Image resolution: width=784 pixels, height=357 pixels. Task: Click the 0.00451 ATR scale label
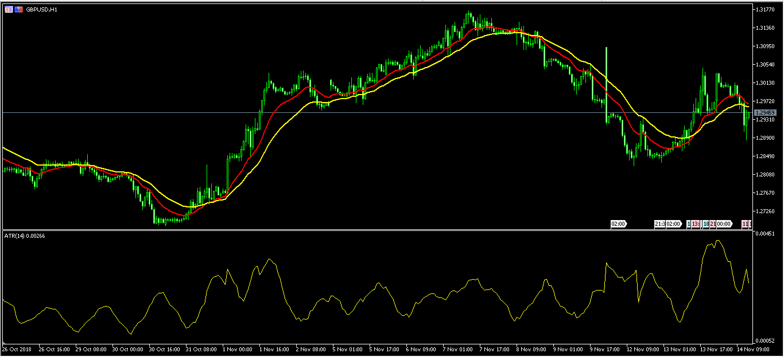tap(766, 234)
